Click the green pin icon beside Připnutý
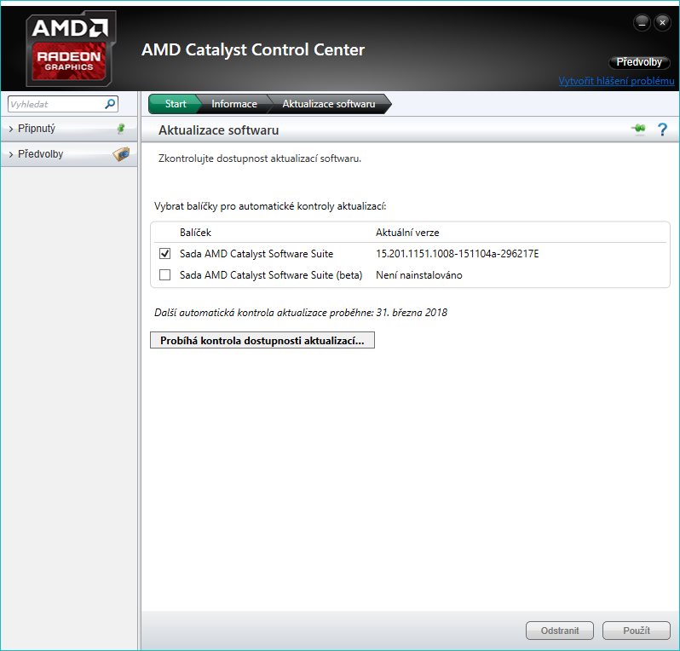The image size is (680, 651). [121, 129]
